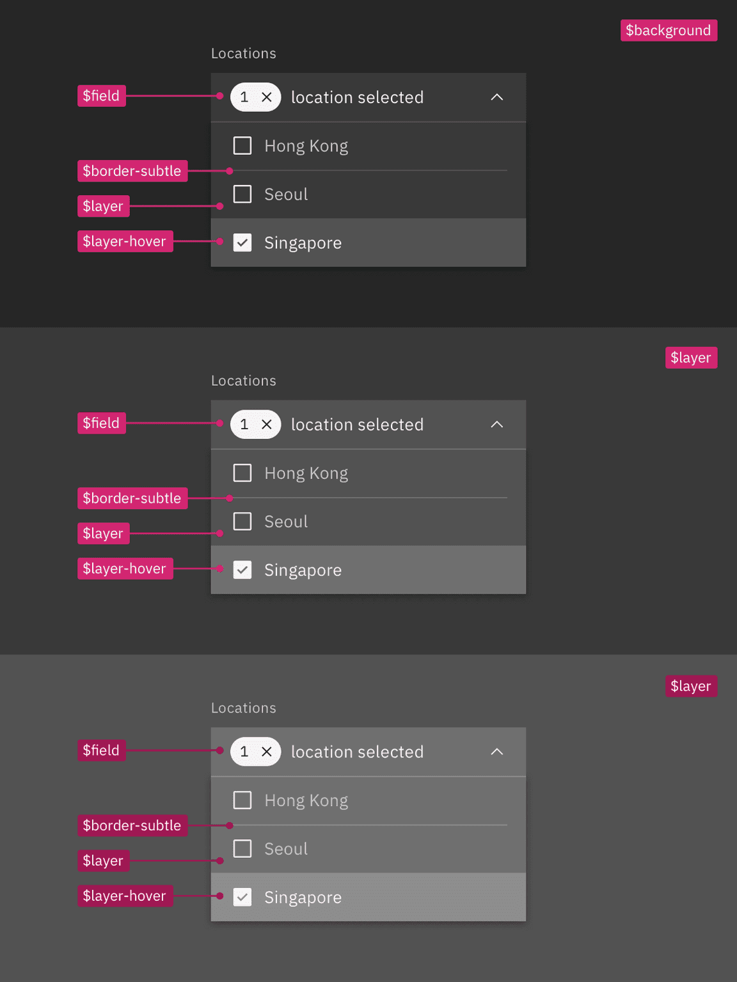Check the Hong Kong checkbox in the bottom list
This screenshot has width=737, height=982.
(242, 800)
